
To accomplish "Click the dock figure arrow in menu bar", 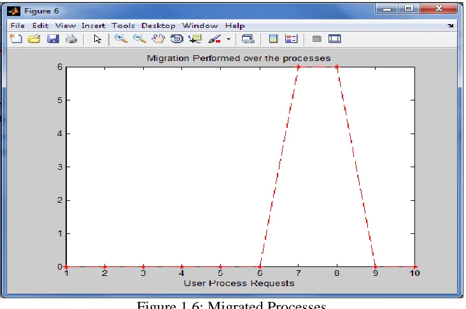I will (x=451, y=26).
